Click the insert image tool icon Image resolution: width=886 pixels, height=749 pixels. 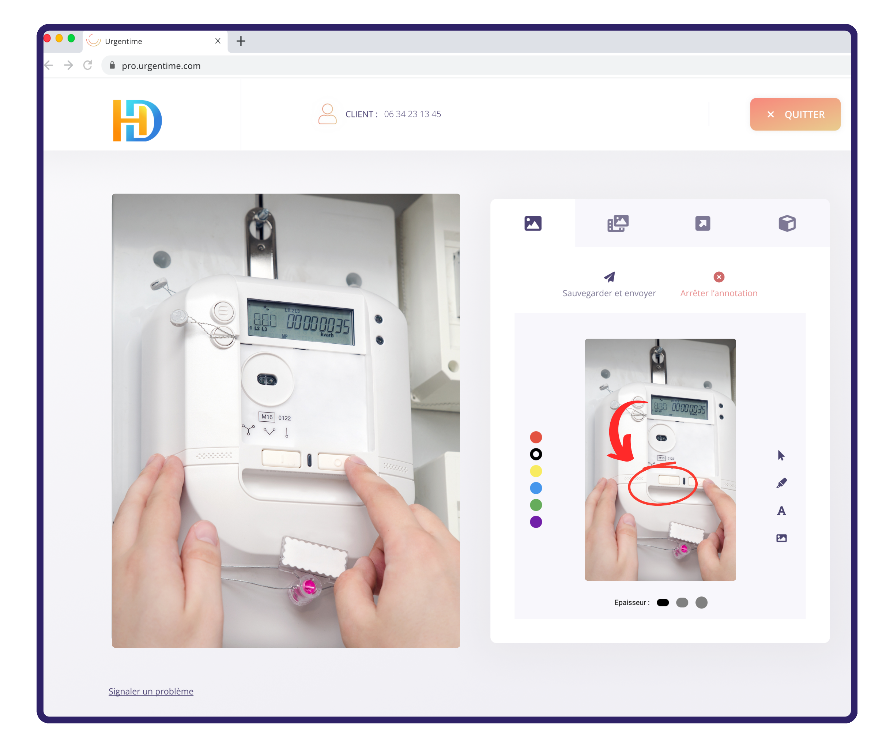(x=781, y=538)
